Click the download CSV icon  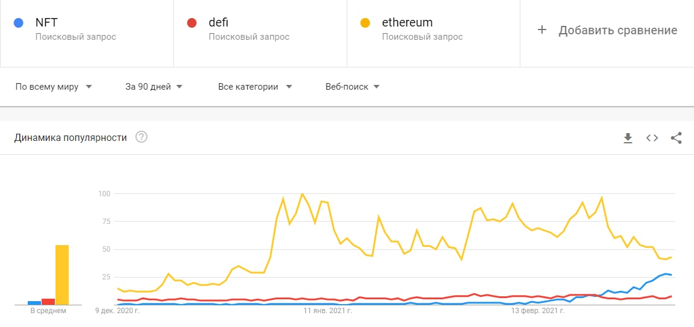(628, 138)
